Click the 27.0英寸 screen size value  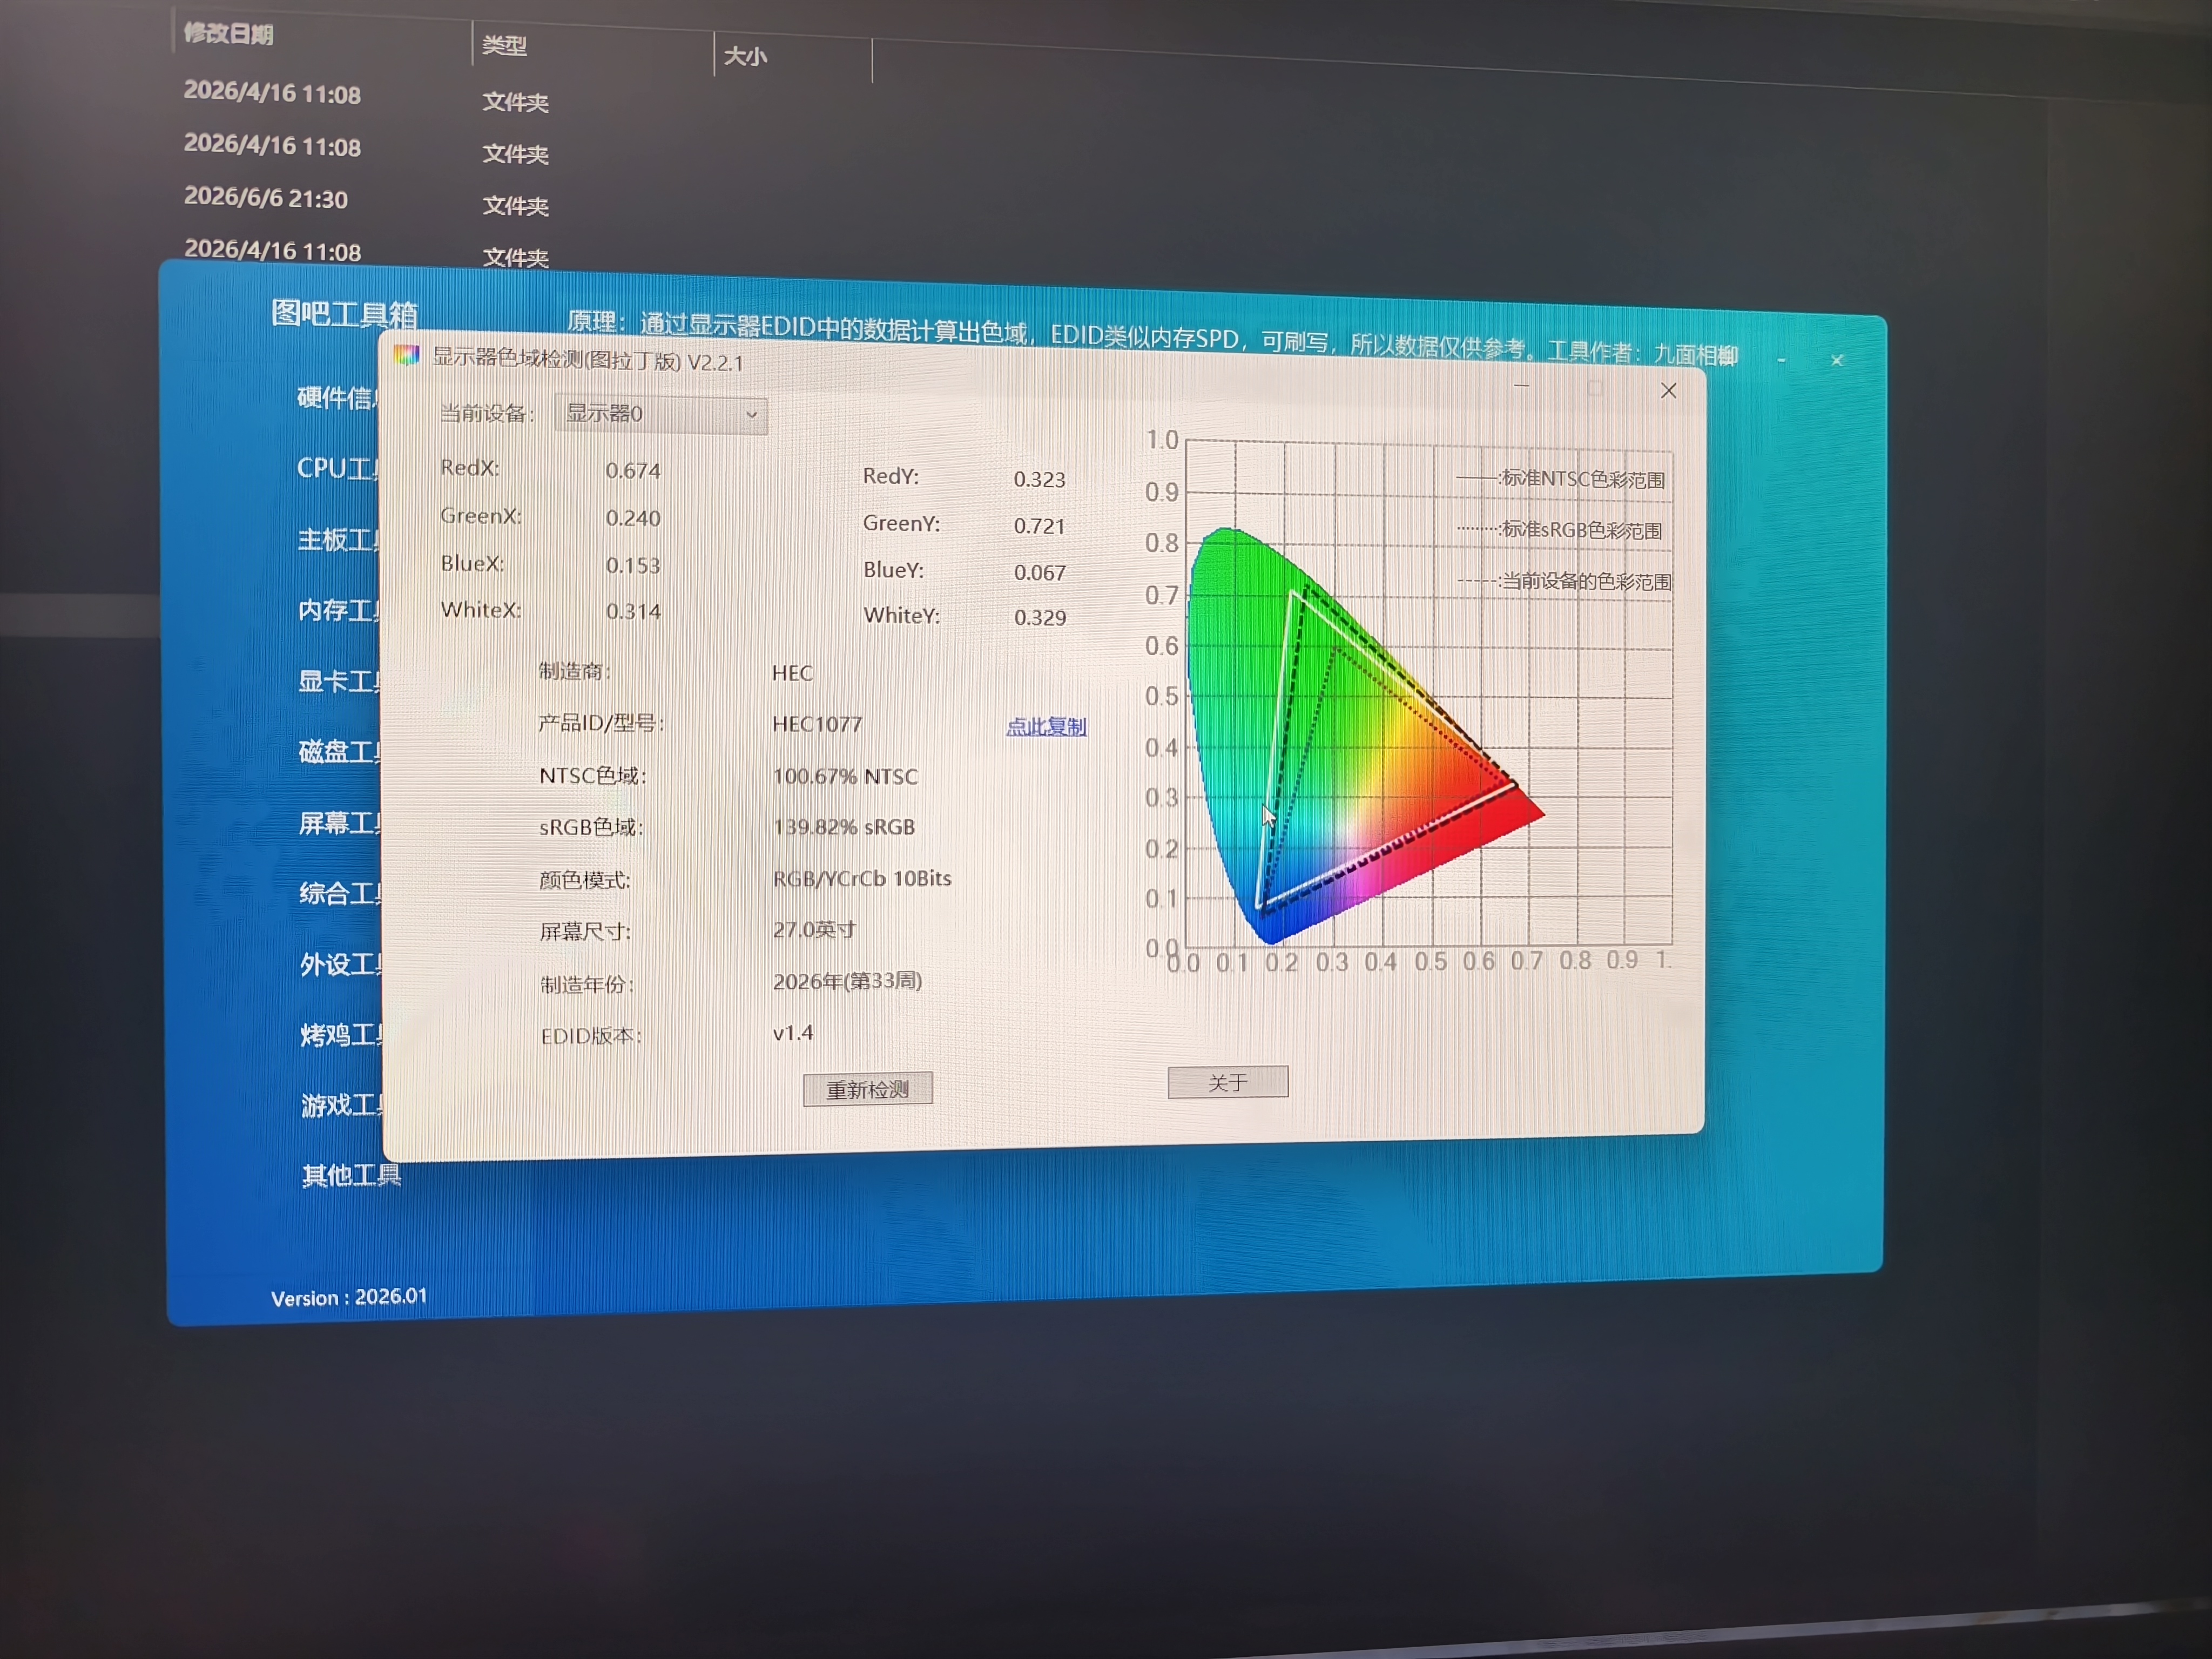click(814, 929)
